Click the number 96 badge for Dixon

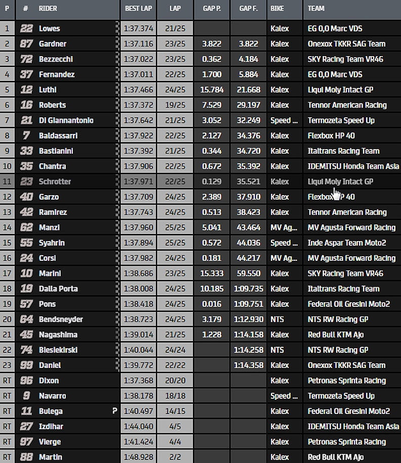pos(26,381)
